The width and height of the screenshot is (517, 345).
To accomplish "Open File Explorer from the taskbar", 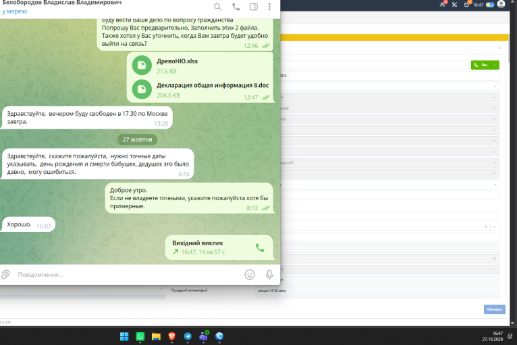I will pyautogui.click(x=156, y=336).
